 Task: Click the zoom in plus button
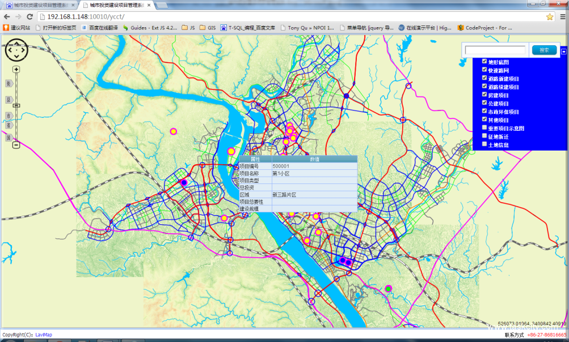pyautogui.click(x=16, y=70)
